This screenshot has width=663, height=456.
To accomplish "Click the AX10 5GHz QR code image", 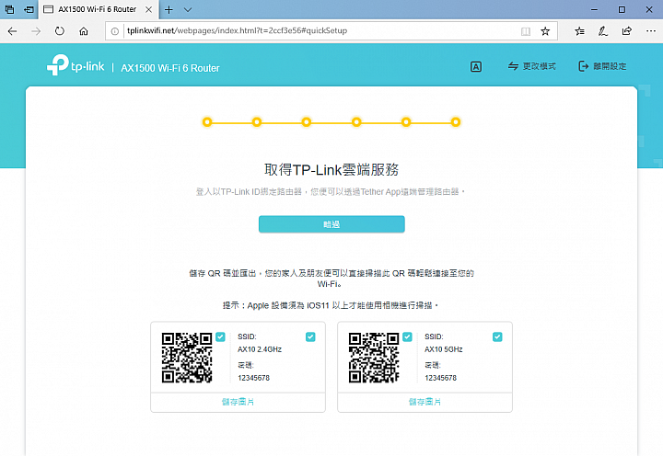I will point(374,358).
